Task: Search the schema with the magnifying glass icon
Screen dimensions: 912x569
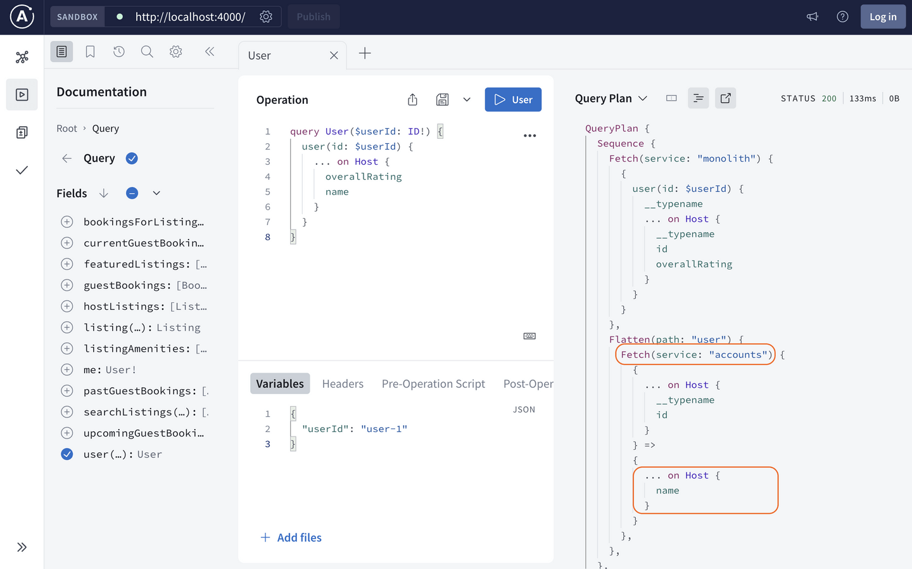Action: click(147, 51)
